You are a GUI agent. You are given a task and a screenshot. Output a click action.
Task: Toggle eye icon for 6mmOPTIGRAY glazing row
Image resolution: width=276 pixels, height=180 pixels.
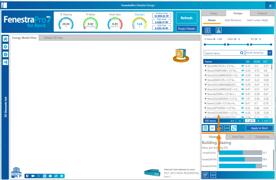pyautogui.click(x=242, y=108)
